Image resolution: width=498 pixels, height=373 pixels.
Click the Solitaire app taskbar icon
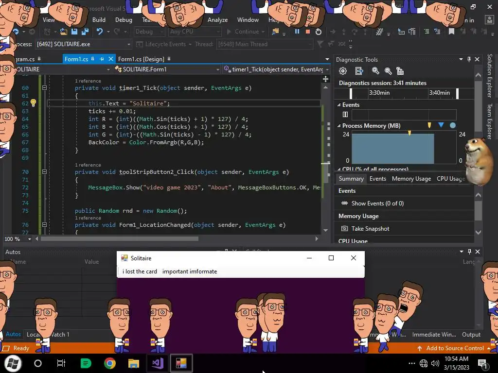tap(181, 363)
